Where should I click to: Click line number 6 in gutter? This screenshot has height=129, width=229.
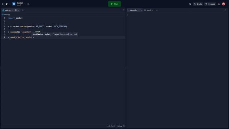click(x=5, y=32)
